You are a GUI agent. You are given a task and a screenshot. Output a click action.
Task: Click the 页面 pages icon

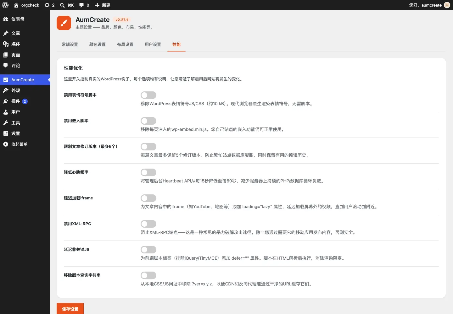tap(6, 55)
